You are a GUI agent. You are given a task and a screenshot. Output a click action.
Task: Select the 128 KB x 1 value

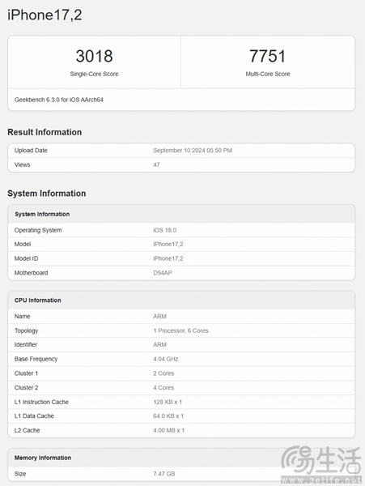pos(168,402)
